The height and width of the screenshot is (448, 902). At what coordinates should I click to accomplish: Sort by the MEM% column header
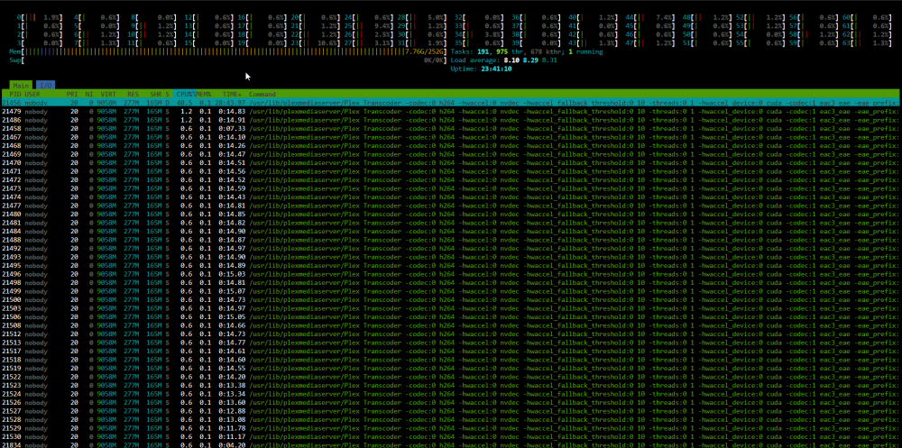(x=204, y=94)
